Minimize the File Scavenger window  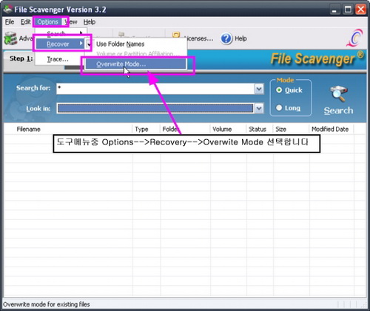pyautogui.click(x=334, y=10)
